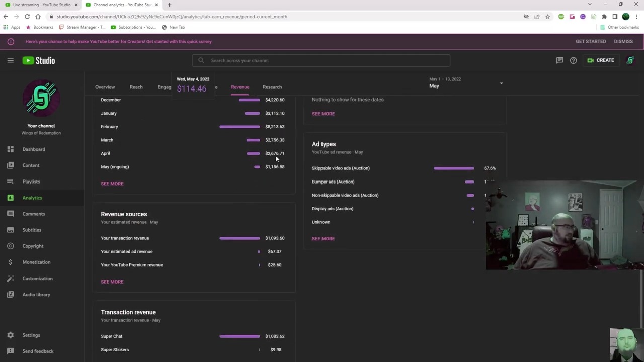Switch to the Research analytics tab
This screenshot has height=362, width=644.
[272, 87]
